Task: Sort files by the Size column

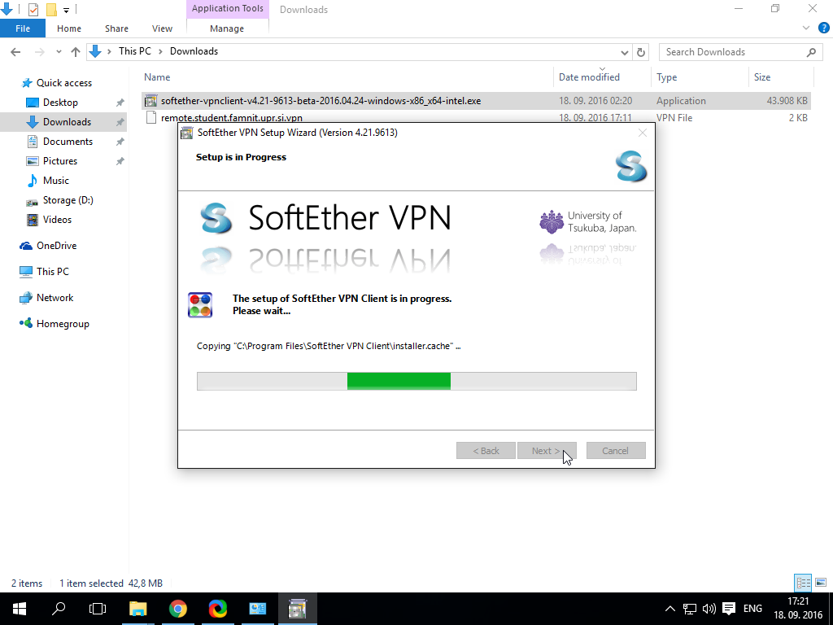Action: [x=762, y=77]
